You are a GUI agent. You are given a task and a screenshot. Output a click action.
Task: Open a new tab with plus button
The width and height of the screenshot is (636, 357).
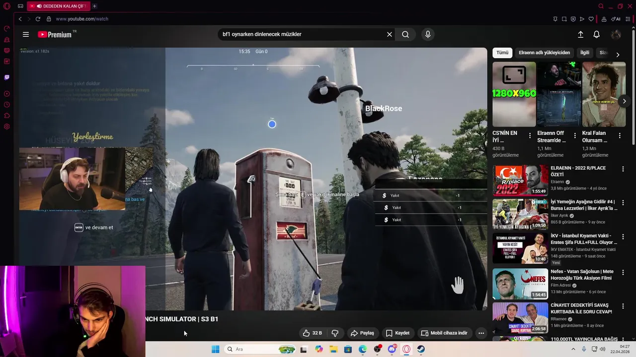94,6
